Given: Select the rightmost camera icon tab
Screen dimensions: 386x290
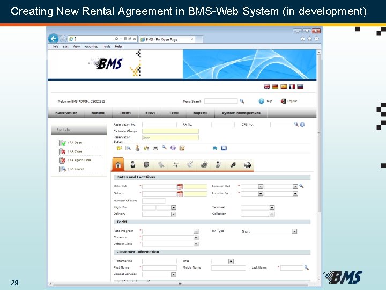Looking at the screenshot, I should (247, 164).
